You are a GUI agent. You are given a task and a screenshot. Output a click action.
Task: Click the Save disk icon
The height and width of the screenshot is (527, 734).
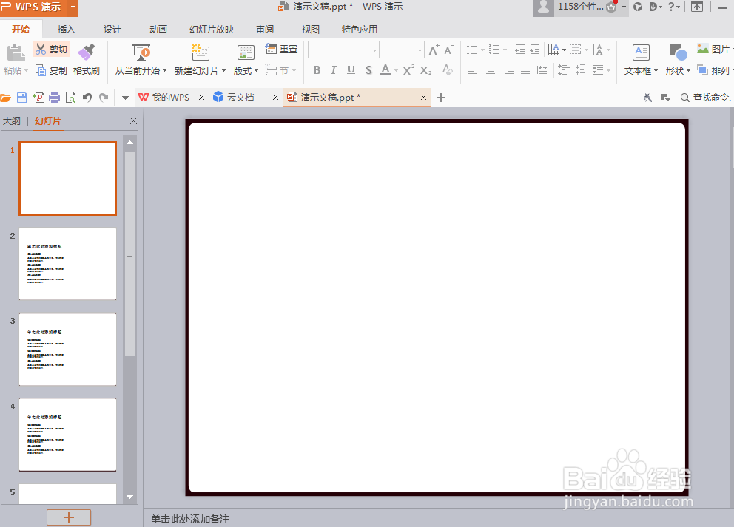[x=22, y=98]
